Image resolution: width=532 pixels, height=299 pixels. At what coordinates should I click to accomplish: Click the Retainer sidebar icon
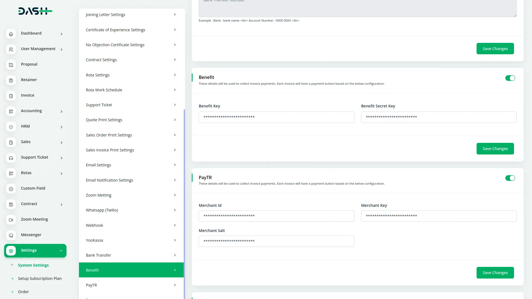(x=11, y=80)
